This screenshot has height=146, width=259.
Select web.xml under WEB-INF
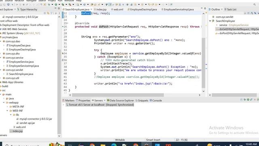[21, 127]
